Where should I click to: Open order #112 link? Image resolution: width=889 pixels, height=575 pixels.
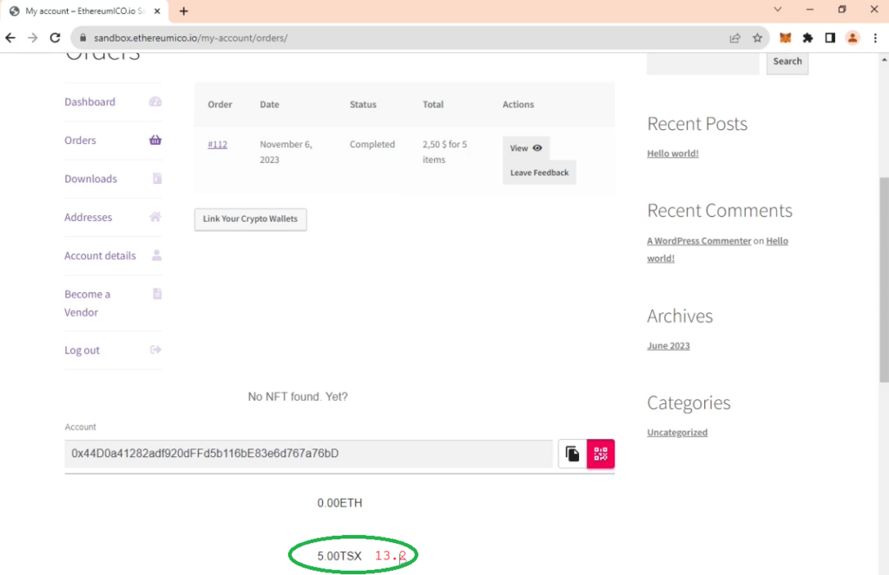click(x=217, y=145)
